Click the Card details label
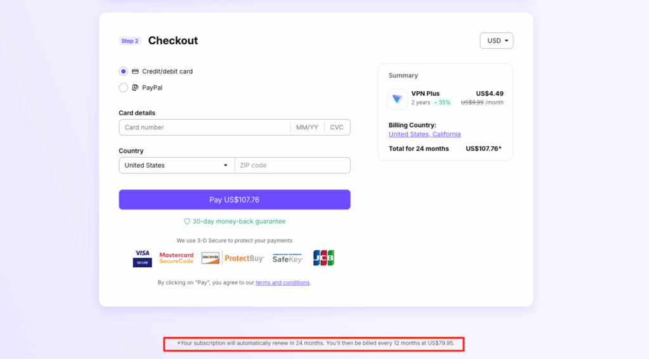Image resolution: width=649 pixels, height=359 pixels. tap(137, 113)
